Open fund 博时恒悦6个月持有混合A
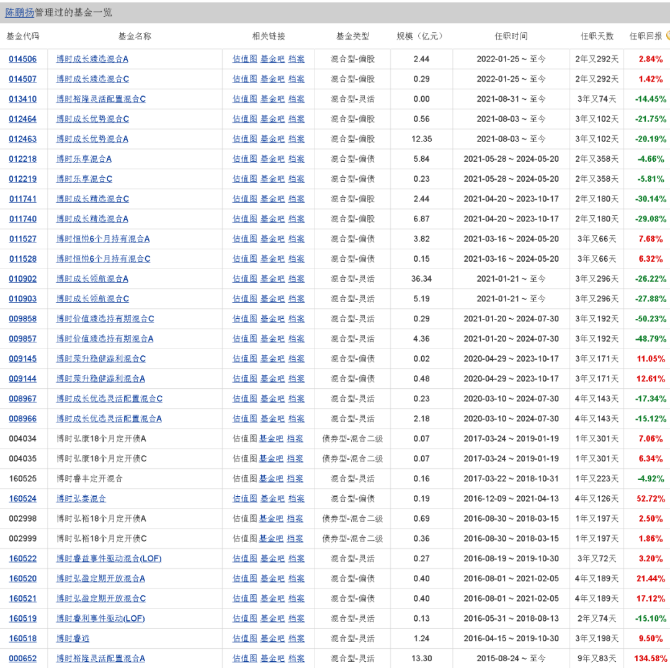Viewport: 670px width, 668px height. pos(103,239)
